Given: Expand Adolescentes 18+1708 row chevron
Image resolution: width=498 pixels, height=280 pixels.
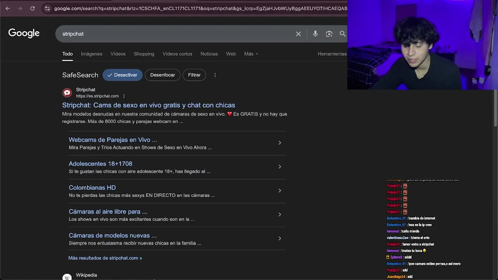Looking at the screenshot, I should coord(279,167).
